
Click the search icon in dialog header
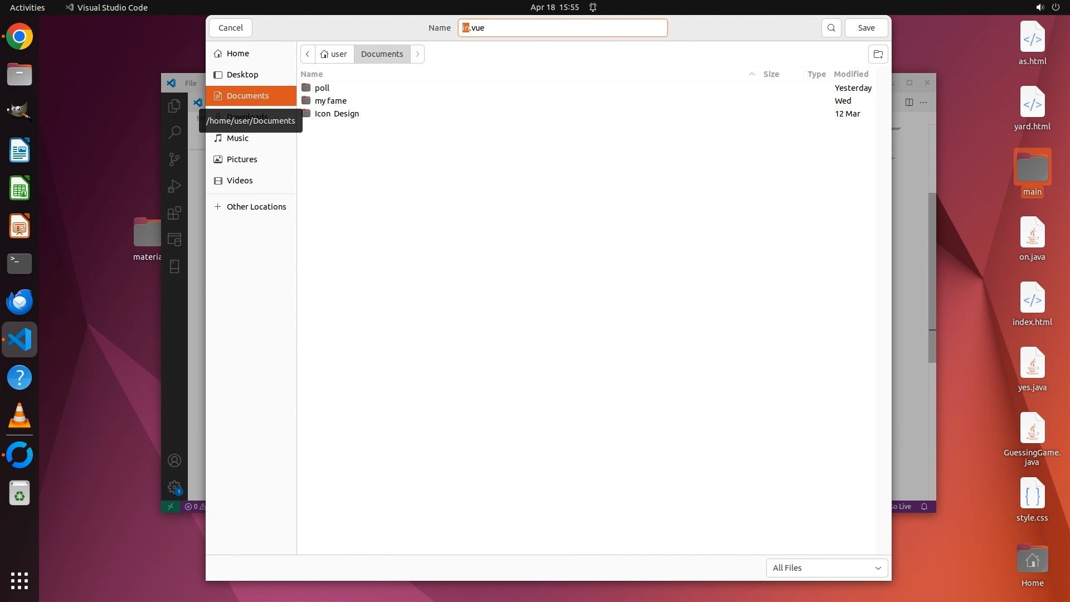pyautogui.click(x=831, y=28)
